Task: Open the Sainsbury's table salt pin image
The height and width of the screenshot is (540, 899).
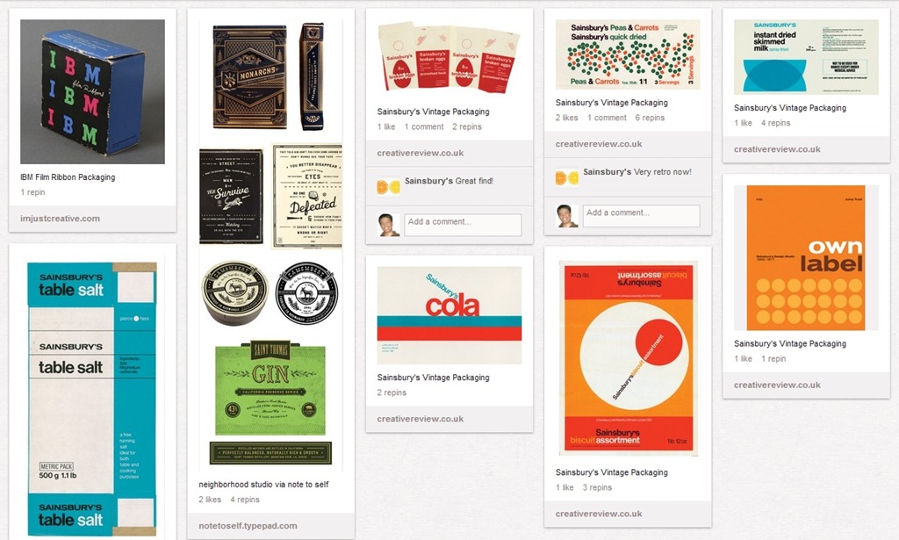Action: click(x=92, y=399)
